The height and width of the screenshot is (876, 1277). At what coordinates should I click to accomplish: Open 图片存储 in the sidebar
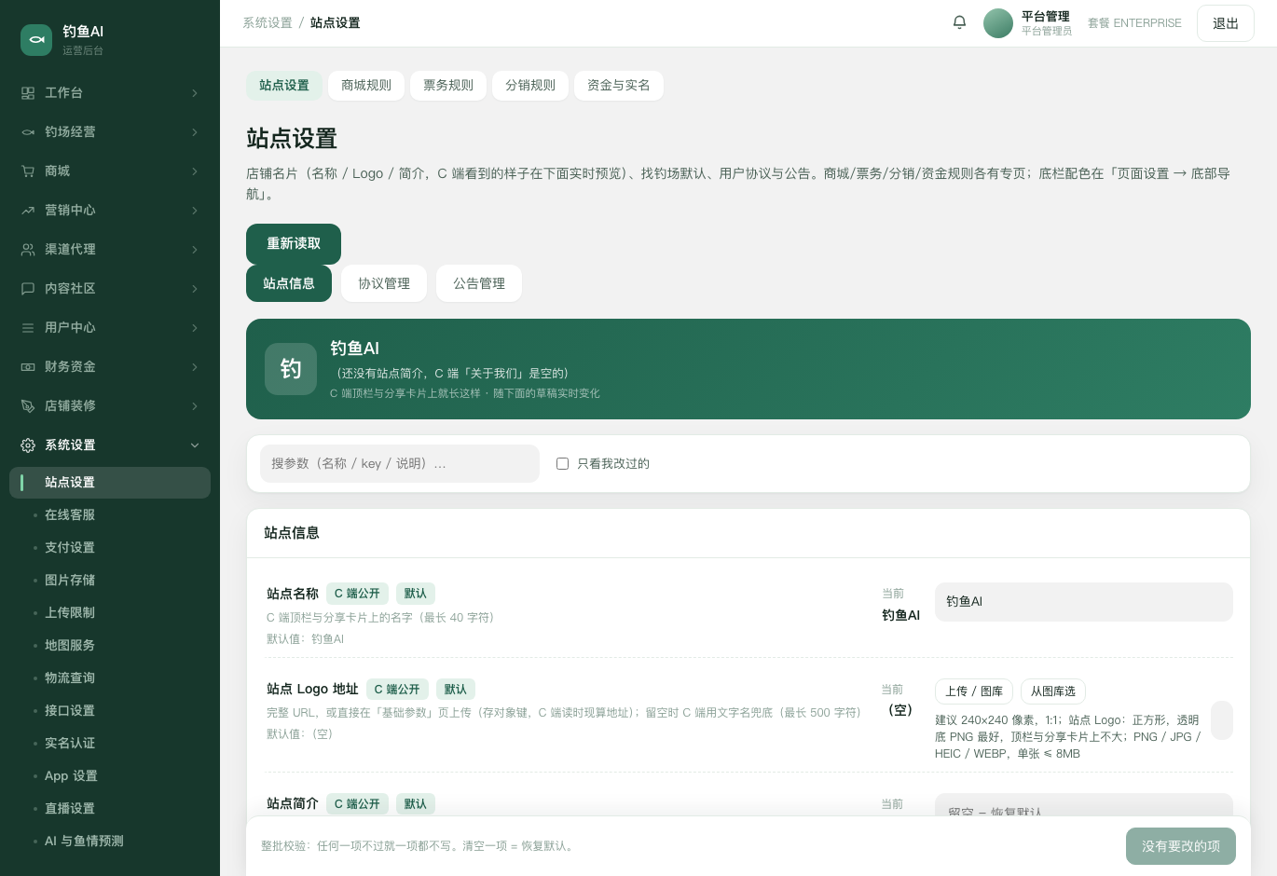tap(110, 581)
